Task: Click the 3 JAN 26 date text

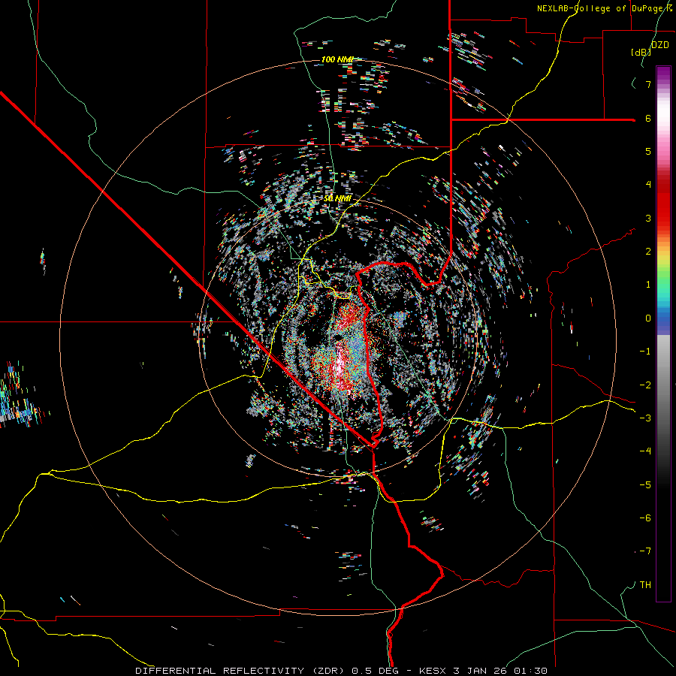Action: [x=479, y=671]
